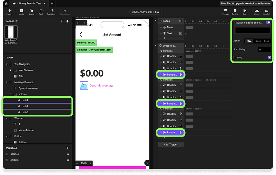
Task: Zoom out the canvas with minus
Action: 77,163
